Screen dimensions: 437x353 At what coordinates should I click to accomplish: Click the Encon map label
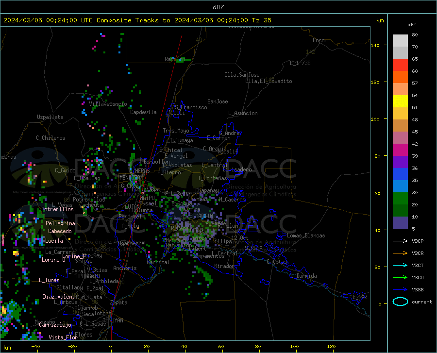(x=320, y=40)
